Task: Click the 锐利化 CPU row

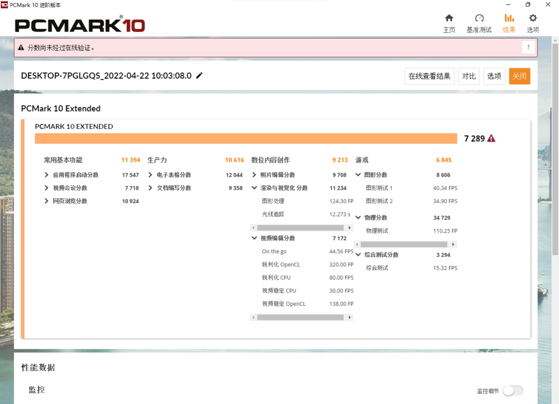Action: click(307, 278)
